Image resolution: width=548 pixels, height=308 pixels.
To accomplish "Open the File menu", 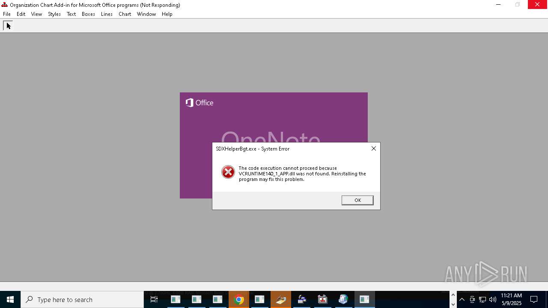I will pos(7,14).
